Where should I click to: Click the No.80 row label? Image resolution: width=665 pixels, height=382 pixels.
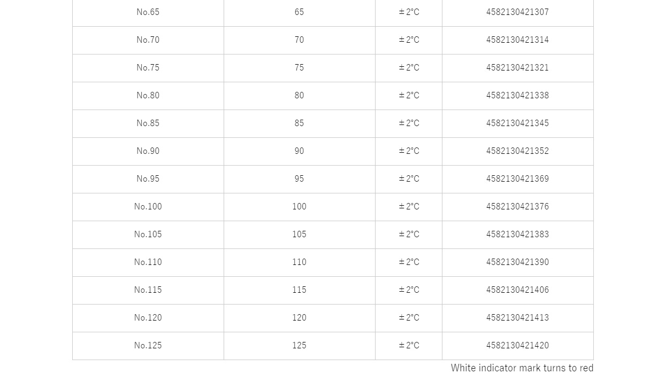point(148,96)
